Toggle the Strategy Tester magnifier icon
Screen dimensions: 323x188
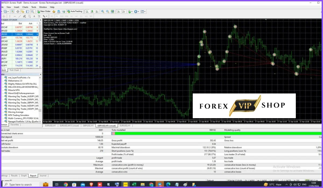32,12
